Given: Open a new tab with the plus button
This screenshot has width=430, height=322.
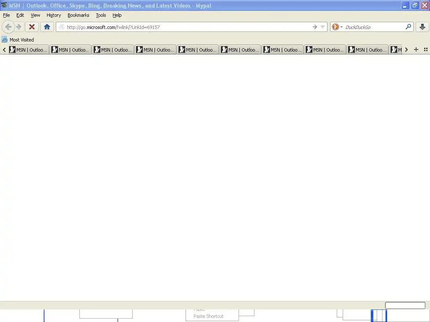Looking at the screenshot, I should (416, 49).
